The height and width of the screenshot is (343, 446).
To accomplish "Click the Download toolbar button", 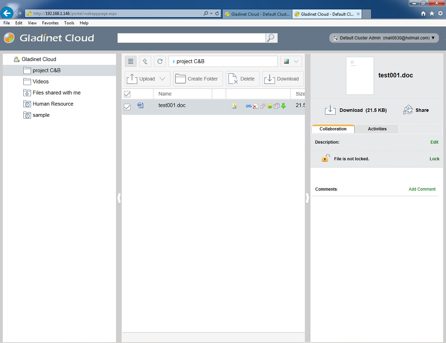I will (283, 79).
